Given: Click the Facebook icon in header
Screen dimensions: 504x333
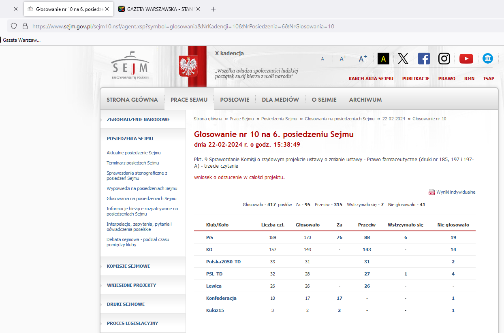Looking at the screenshot, I should click(424, 59).
